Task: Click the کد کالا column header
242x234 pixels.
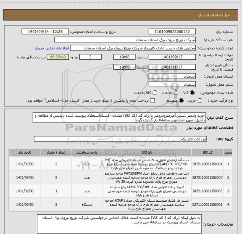Action: click(208, 152)
